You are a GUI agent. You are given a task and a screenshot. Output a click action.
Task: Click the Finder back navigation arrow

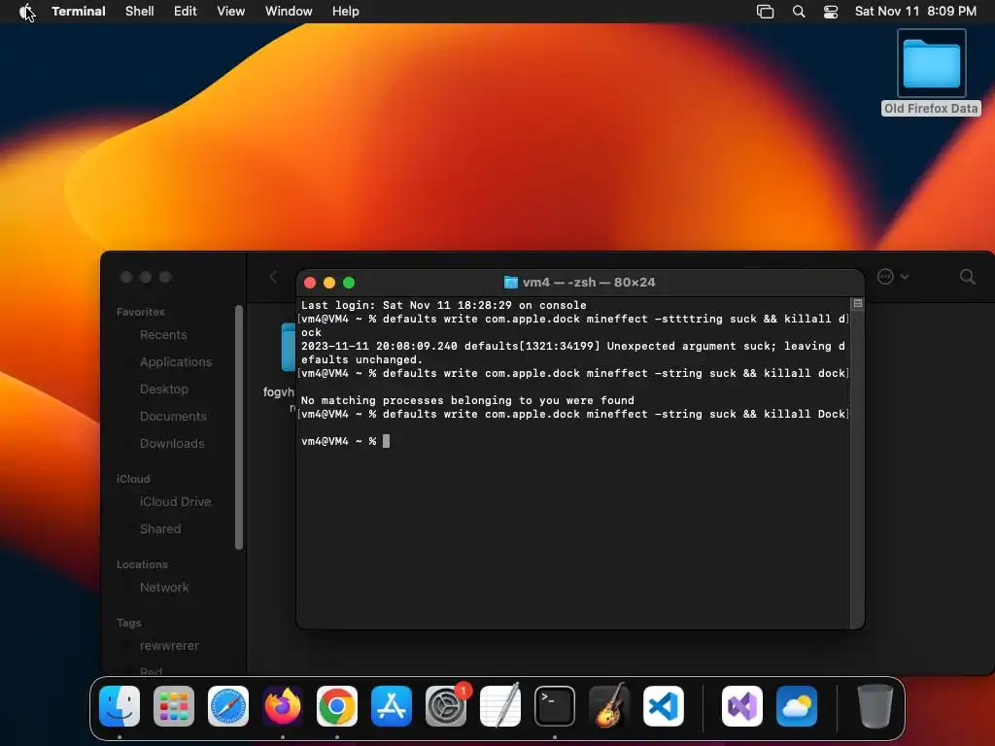tap(273, 277)
